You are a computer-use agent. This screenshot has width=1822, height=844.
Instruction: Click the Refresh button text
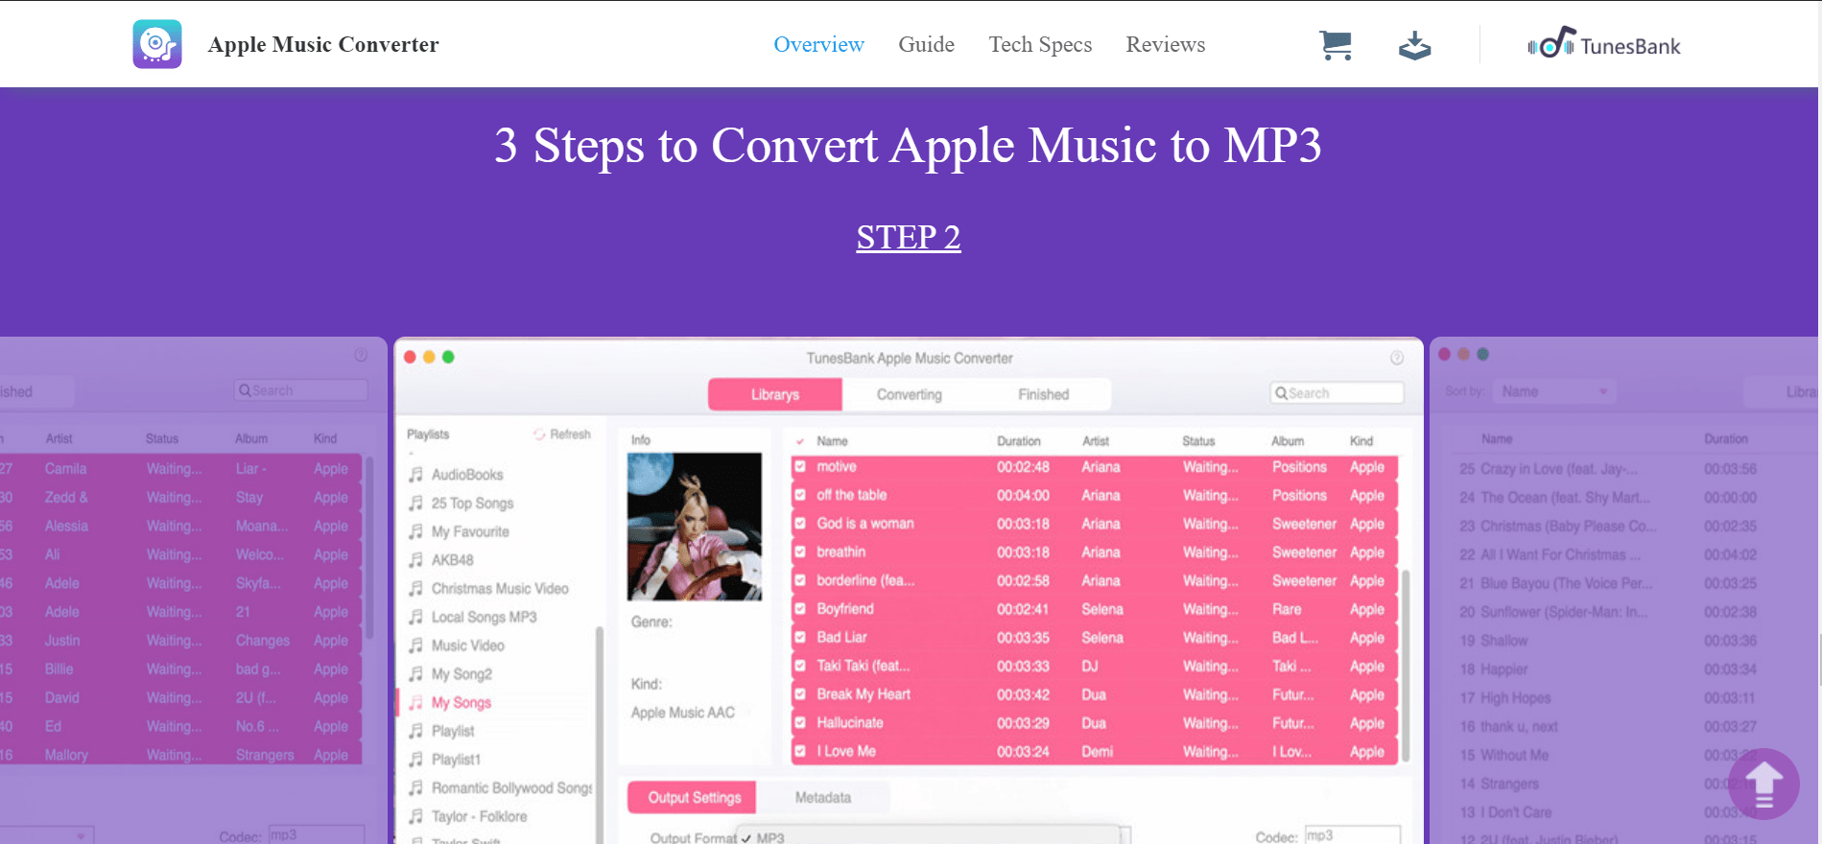coord(570,434)
